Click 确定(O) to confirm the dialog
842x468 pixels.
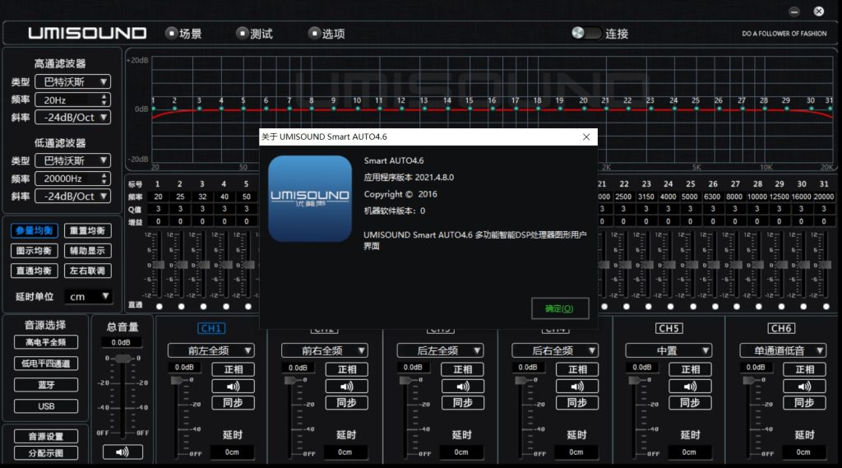coord(559,308)
